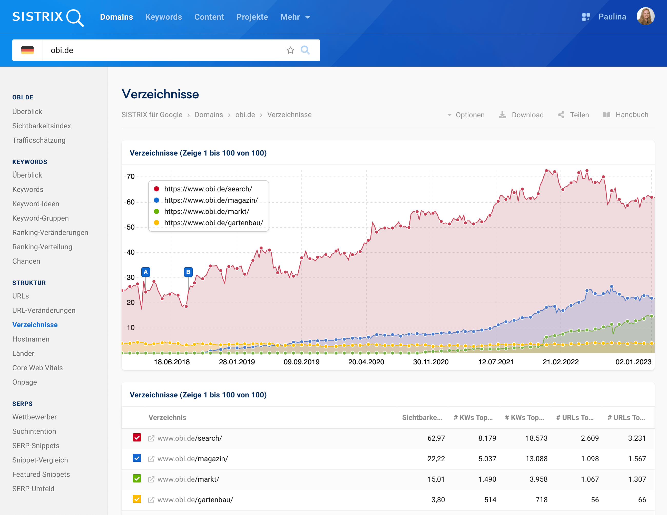Click the Download icon in the toolbar

coord(502,115)
